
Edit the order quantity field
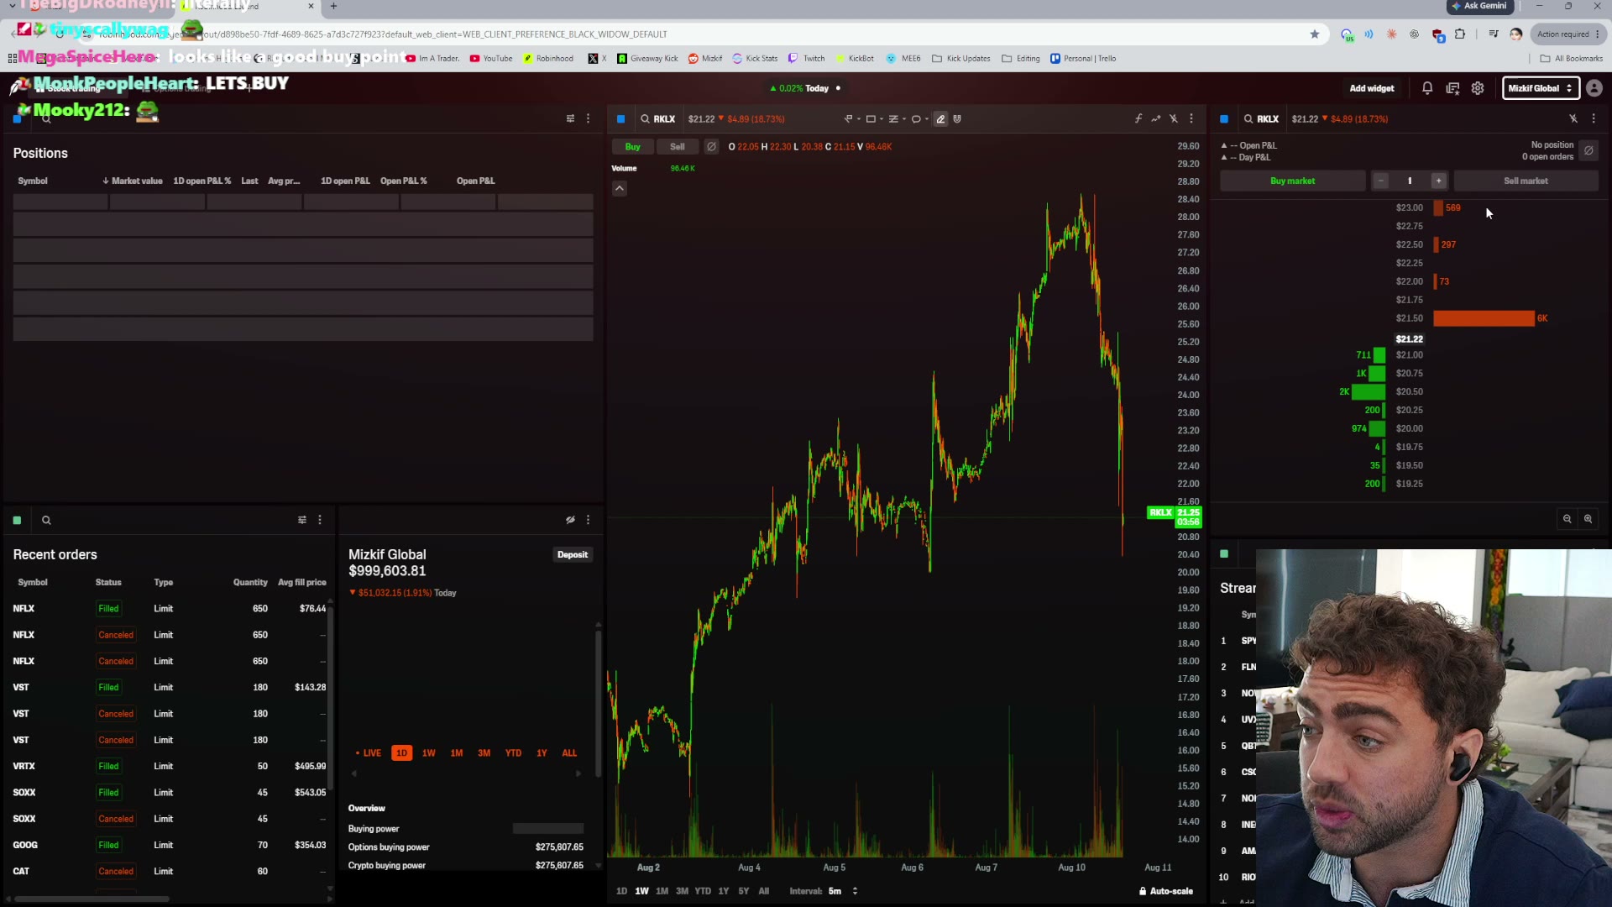coord(1410,181)
